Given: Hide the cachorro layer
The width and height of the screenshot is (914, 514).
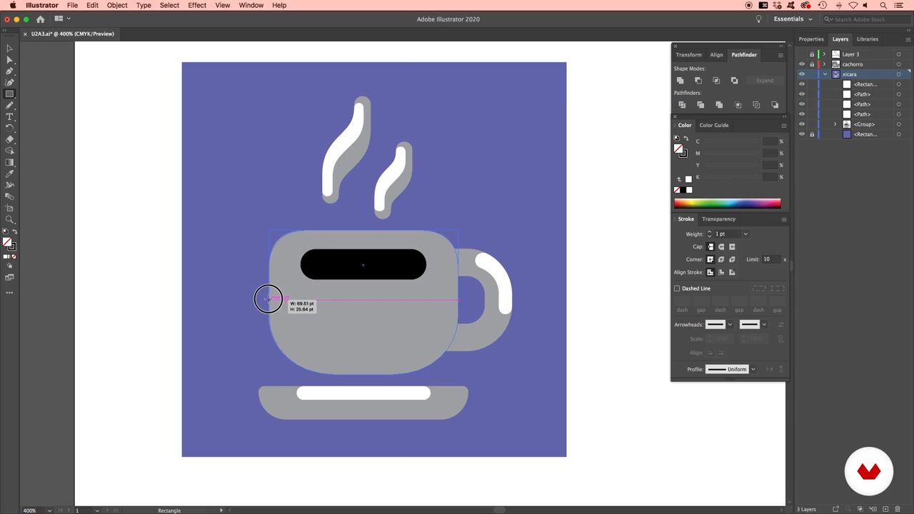Looking at the screenshot, I should coord(801,64).
